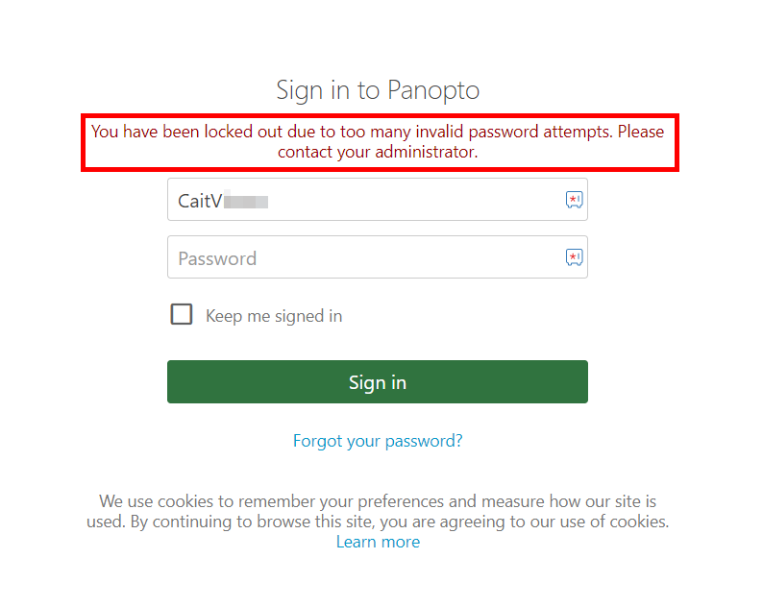
Task: Click the 'Keep me signed in' label text
Action: [274, 316]
